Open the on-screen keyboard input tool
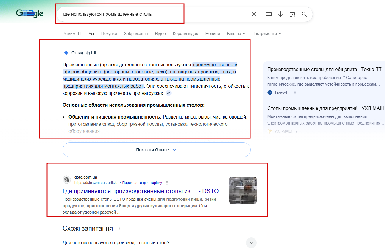The width and height of the screenshot is (385, 252). click(x=269, y=14)
